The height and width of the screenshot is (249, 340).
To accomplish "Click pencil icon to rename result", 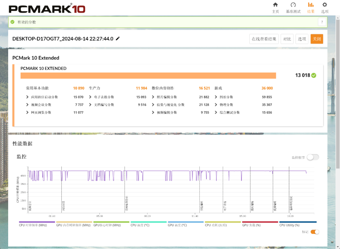I will (x=118, y=39).
